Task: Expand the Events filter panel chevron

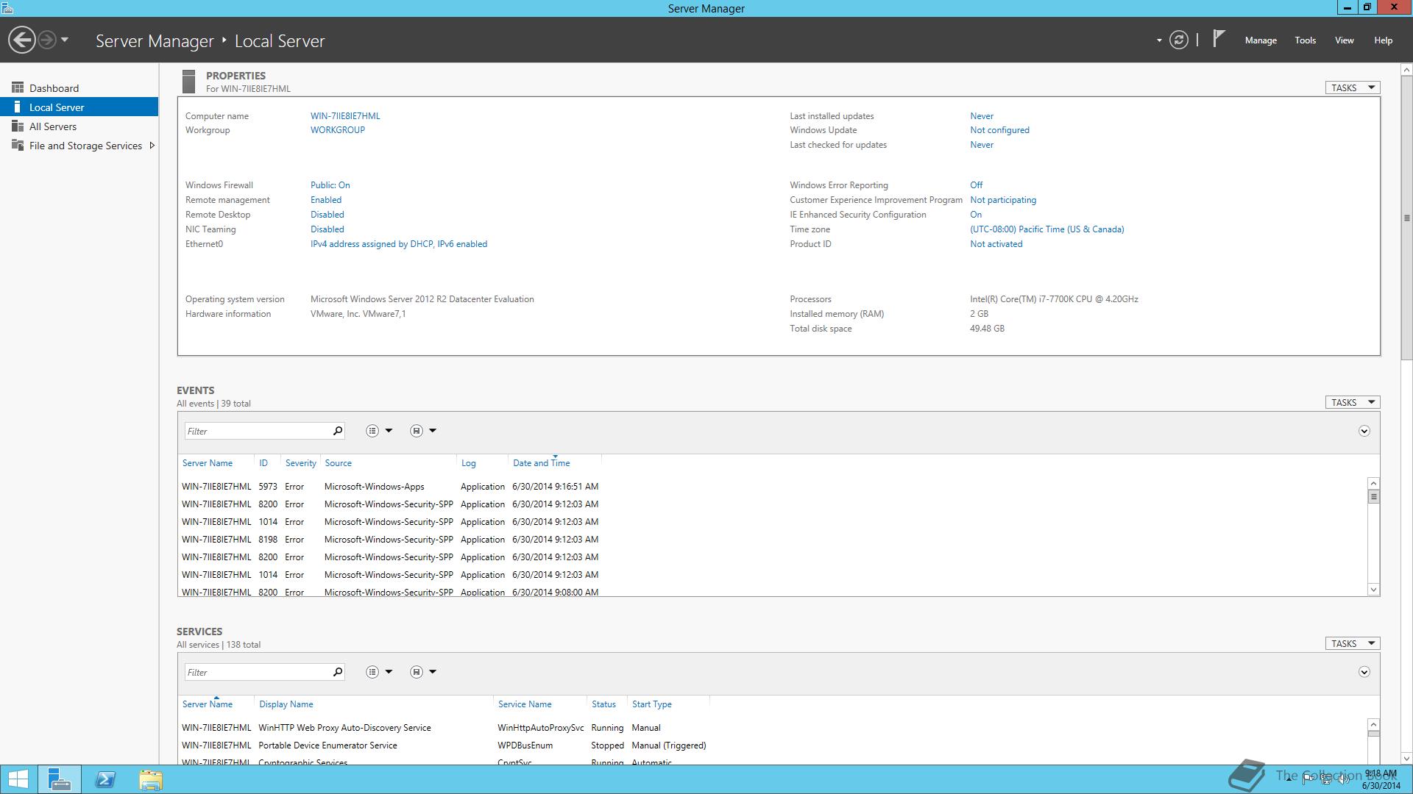Action: click(1364, 431)
